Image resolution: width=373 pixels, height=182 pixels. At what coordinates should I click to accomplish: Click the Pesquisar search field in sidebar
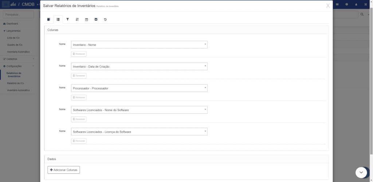pyautogui.click(x=18, y=15)
